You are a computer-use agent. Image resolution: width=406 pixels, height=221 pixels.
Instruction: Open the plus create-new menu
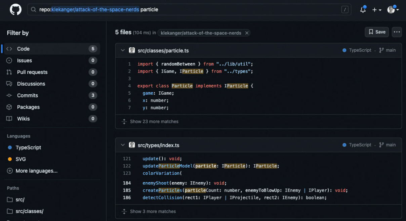[376, 10]
